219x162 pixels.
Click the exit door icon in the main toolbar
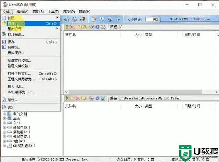[118, 19]
